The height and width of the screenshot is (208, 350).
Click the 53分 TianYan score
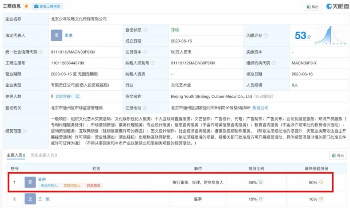click(x=303, y=35)
